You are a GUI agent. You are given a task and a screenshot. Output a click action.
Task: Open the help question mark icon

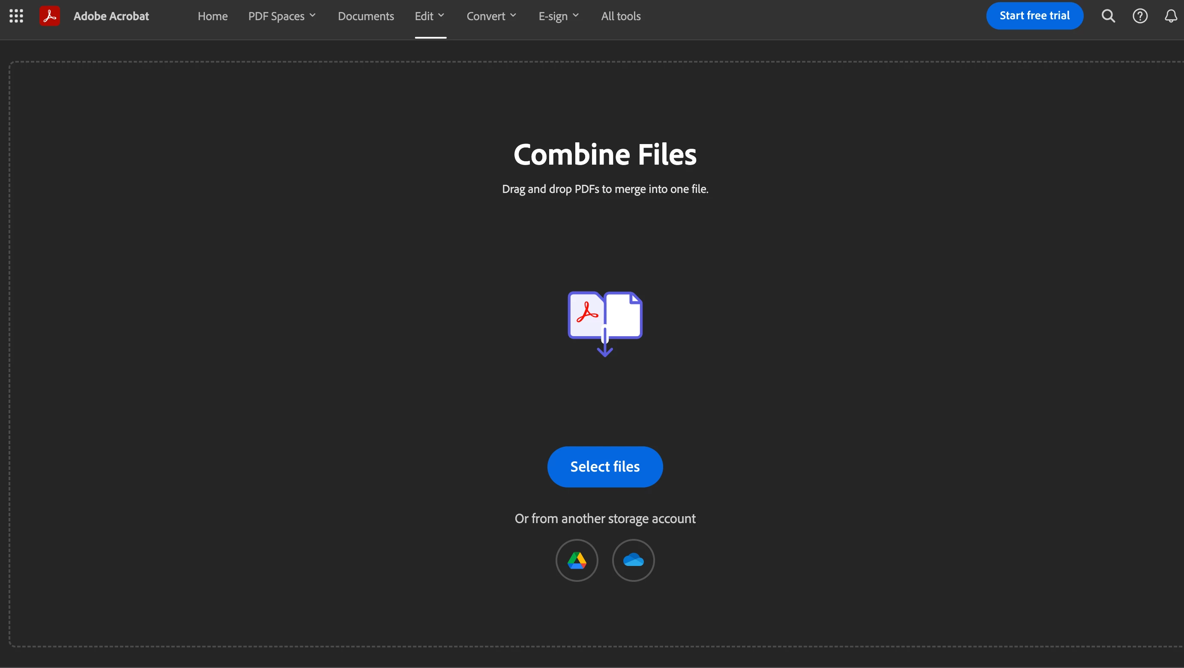tap(1140, 16)
